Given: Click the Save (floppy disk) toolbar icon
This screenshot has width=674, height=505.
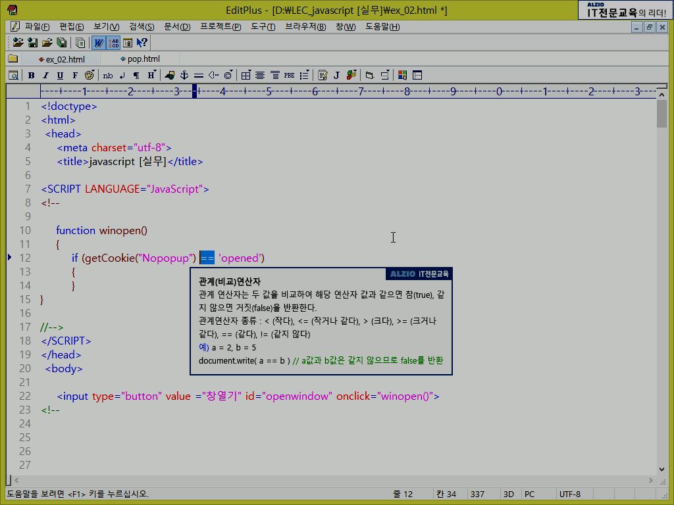Looking at the screenshot, I should pos(32,43).
